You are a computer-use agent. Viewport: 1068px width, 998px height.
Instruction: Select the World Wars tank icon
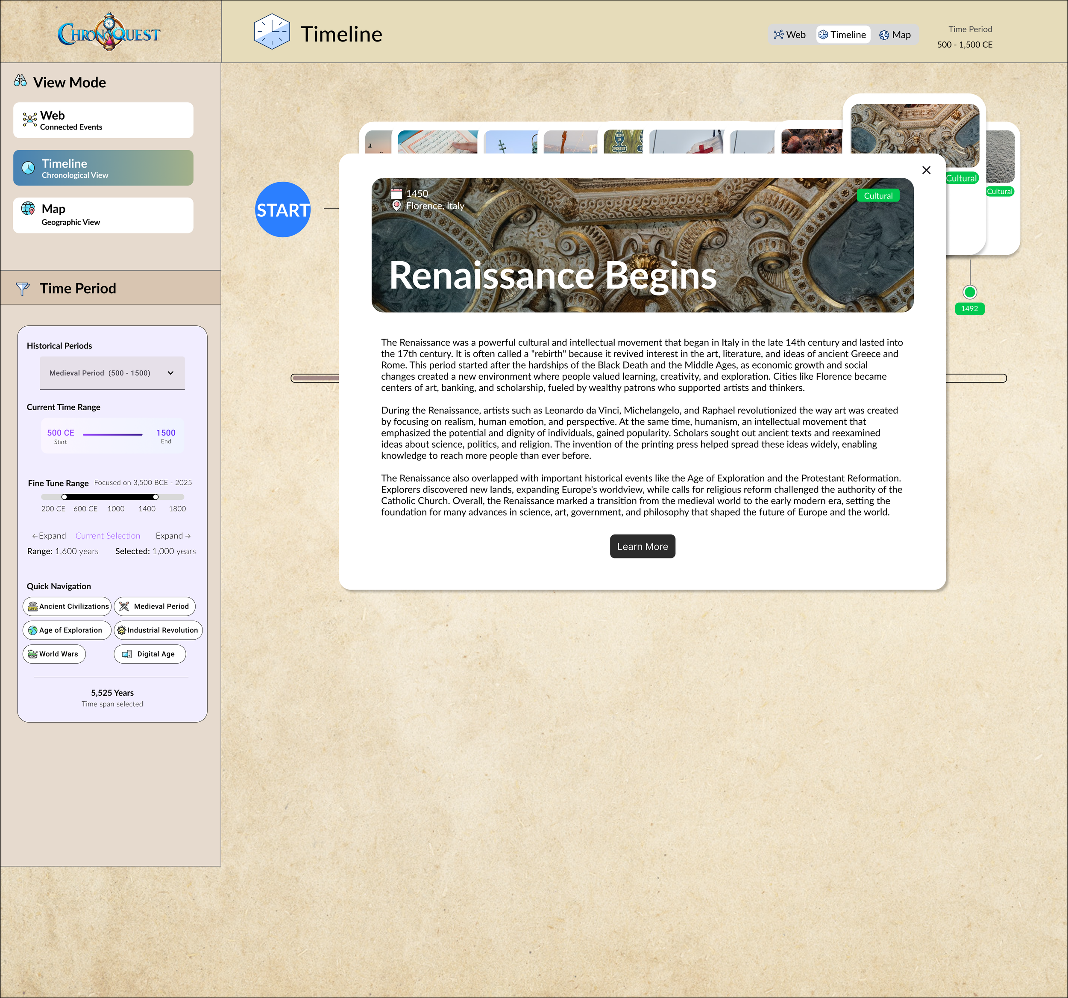(32, 654)
